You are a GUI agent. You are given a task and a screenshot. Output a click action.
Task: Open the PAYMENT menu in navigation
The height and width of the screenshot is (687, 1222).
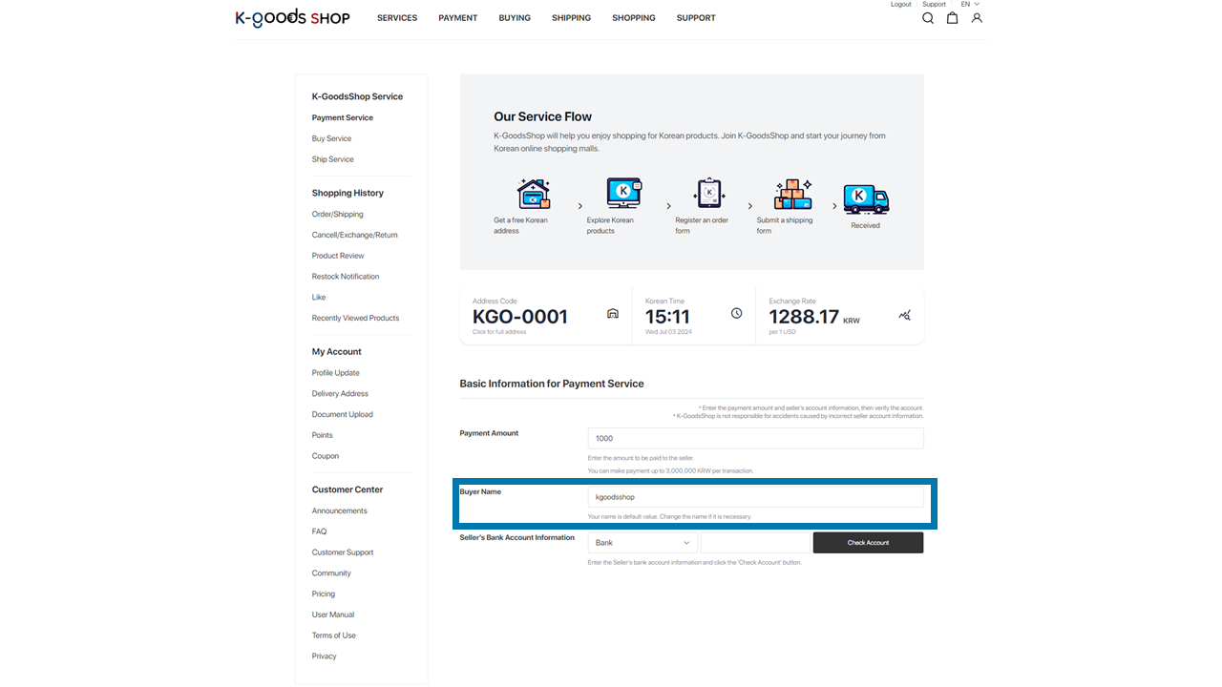[x=457, y=18]
